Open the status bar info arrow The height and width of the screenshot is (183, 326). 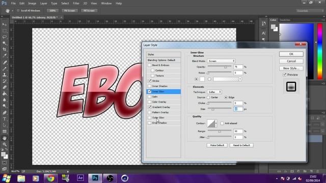point(68,172)
